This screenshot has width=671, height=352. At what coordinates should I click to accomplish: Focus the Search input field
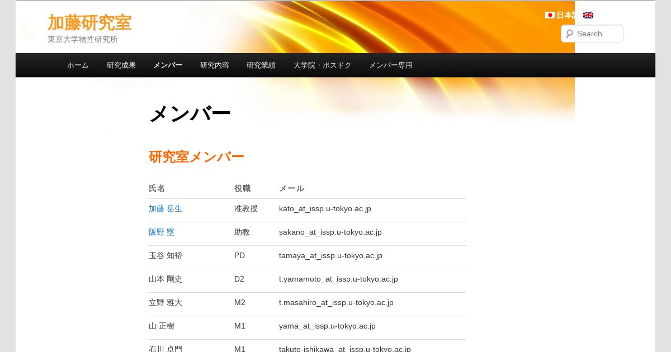[x=592, y=34]
